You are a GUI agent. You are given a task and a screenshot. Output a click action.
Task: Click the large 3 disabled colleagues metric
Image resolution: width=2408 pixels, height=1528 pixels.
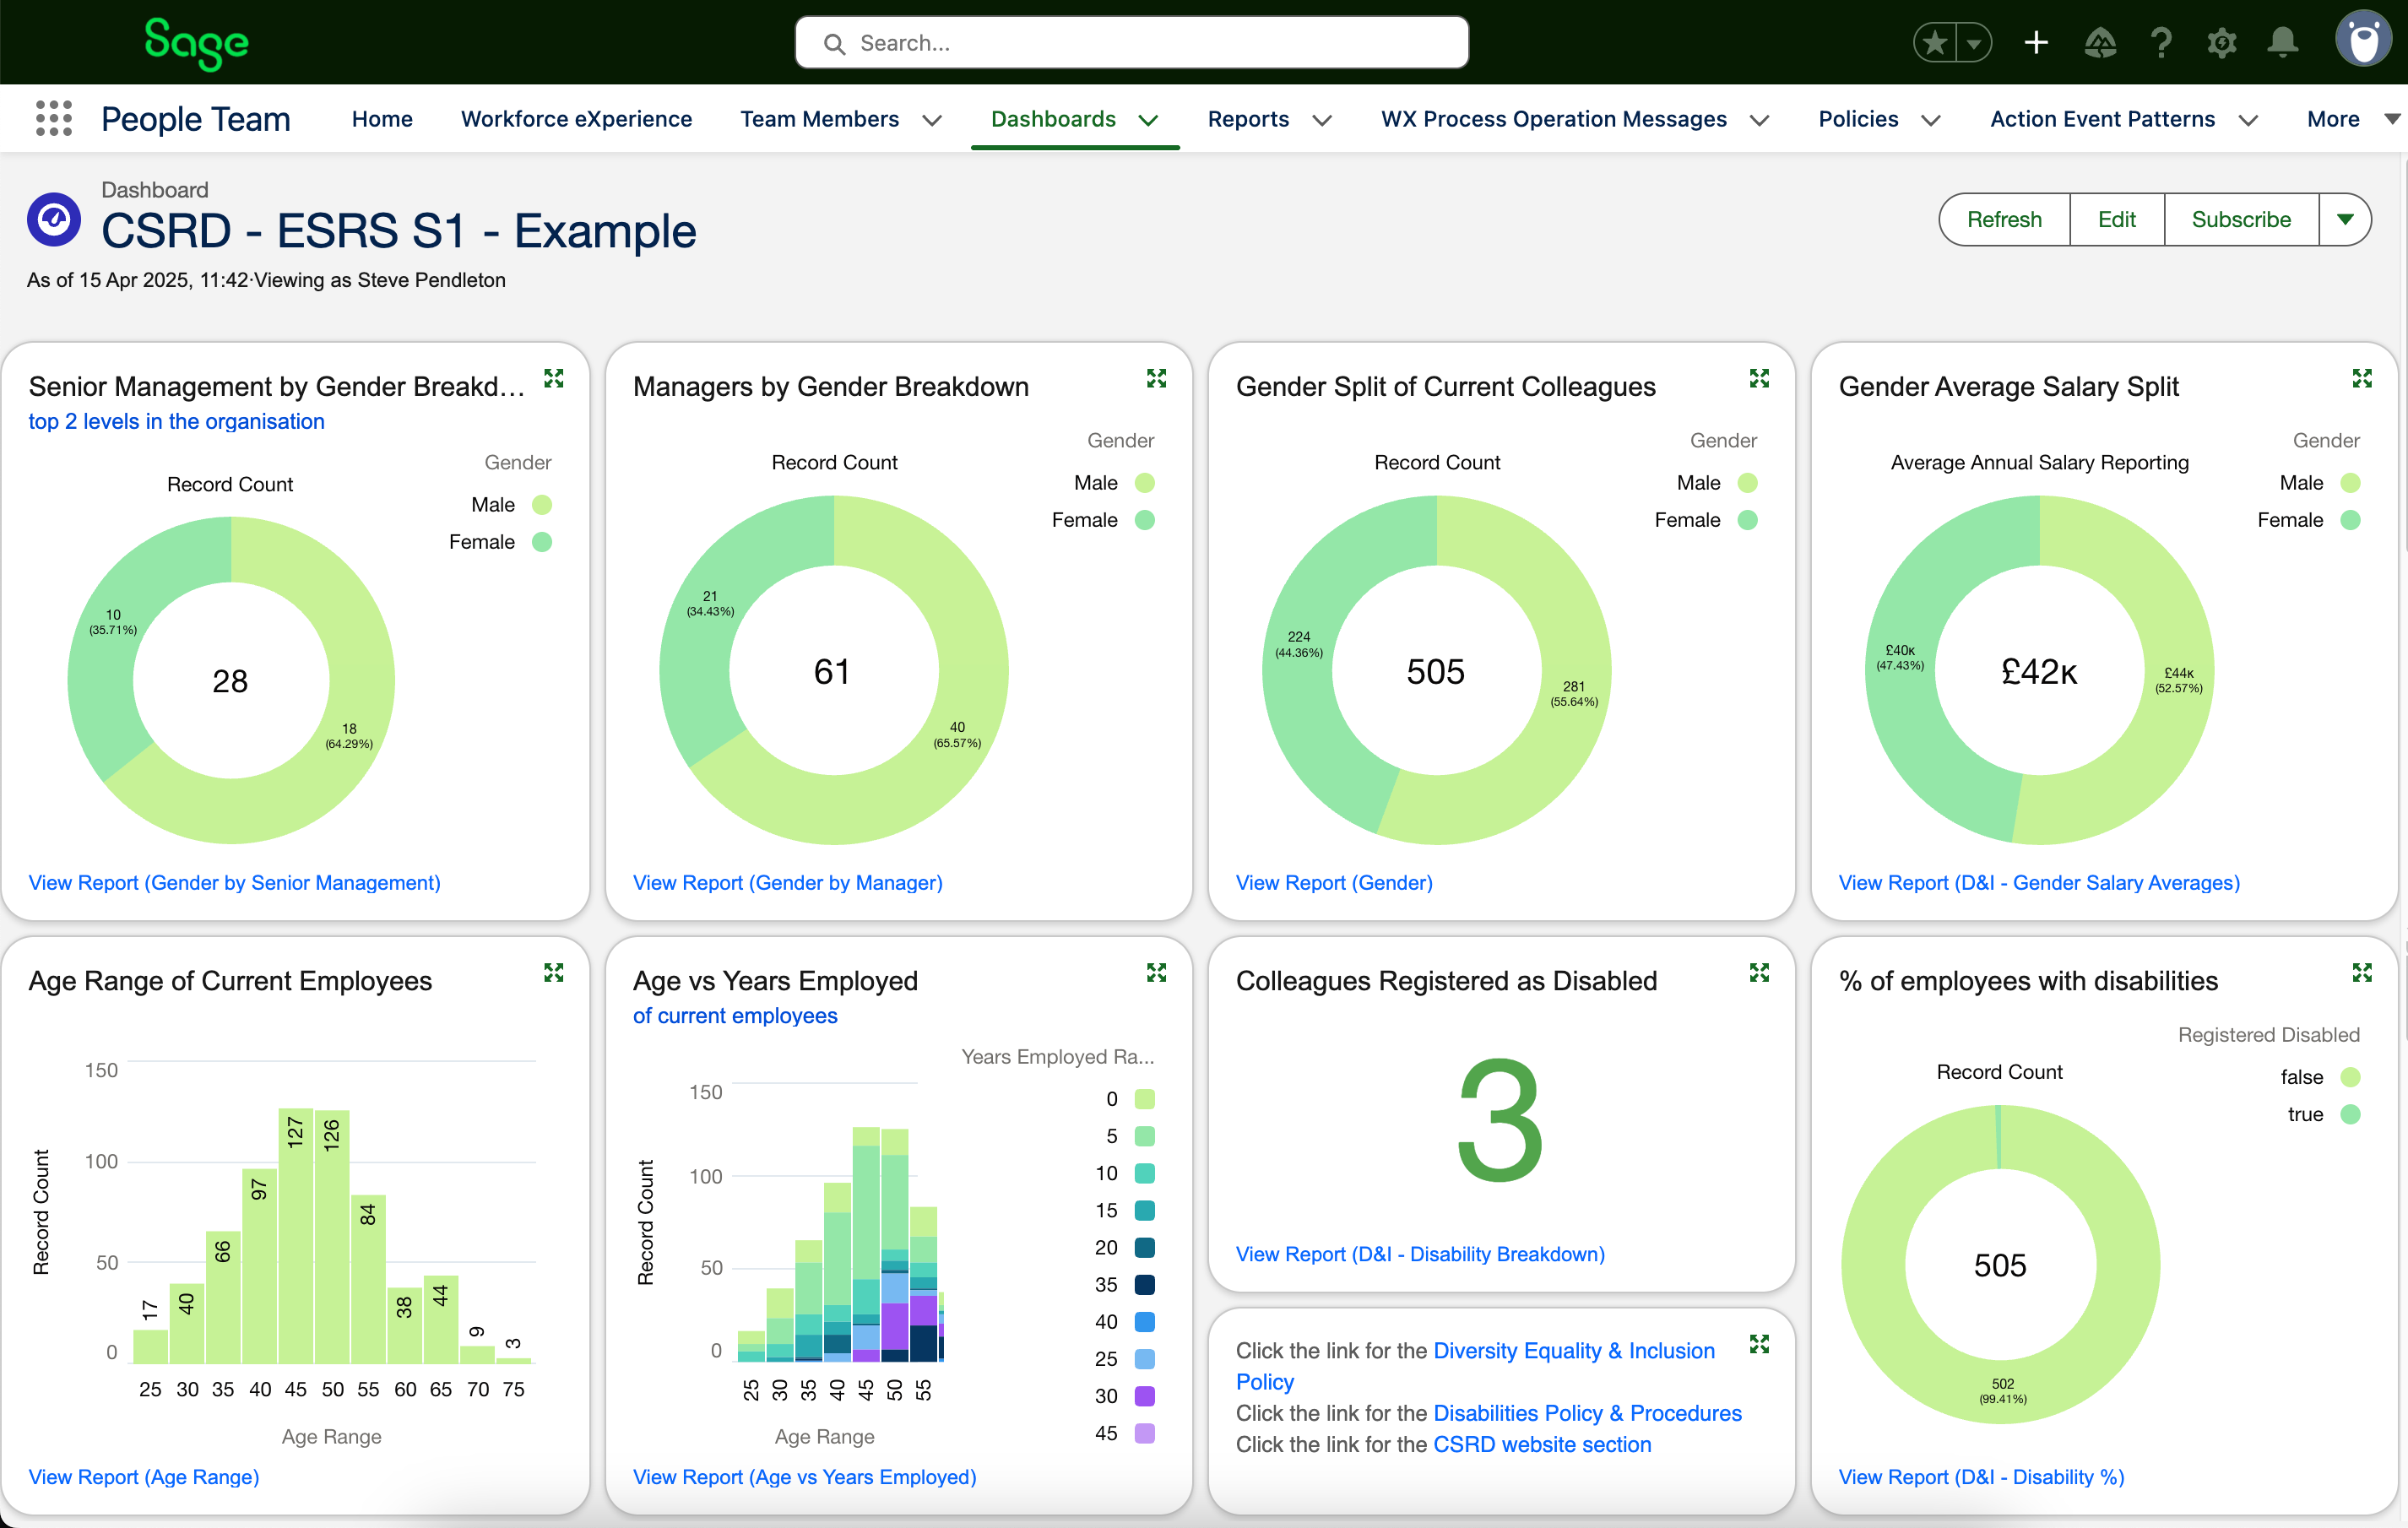[1499, 1119]
